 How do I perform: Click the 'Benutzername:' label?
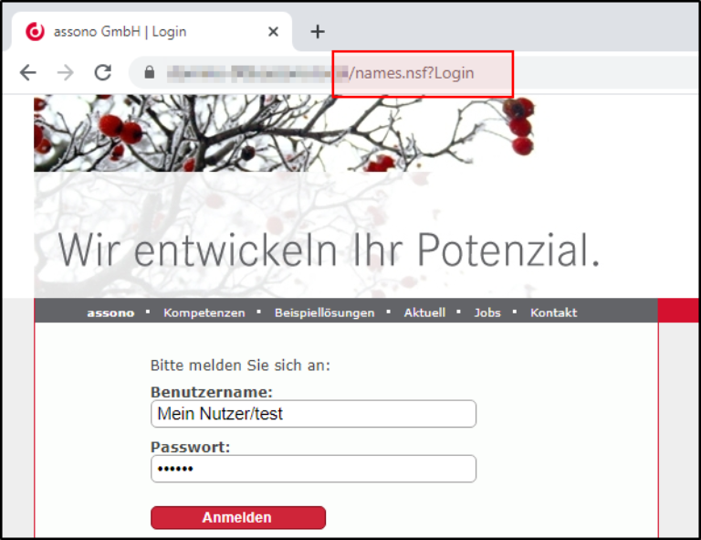coord(212,392)
